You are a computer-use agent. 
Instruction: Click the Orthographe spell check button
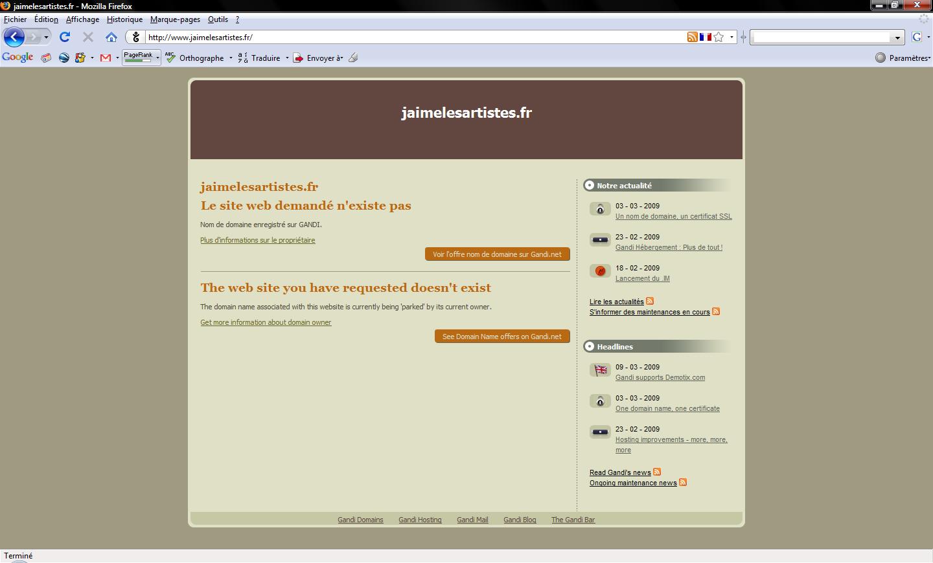click(x=194, y=58)
